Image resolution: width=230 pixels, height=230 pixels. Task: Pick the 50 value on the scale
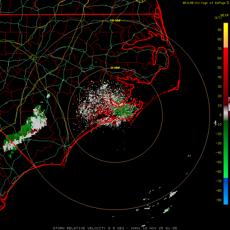(220, 68)
